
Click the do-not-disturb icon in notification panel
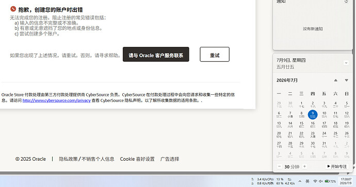coord(346,2)
